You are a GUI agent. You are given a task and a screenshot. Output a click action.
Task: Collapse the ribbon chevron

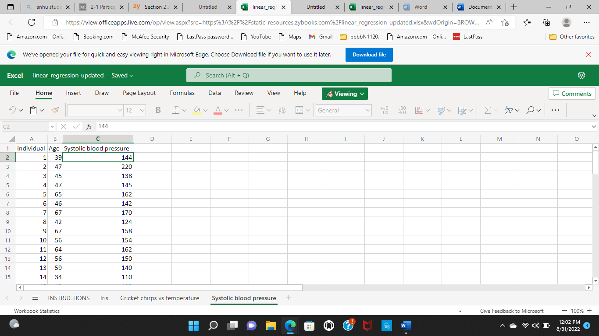[594, 115]
